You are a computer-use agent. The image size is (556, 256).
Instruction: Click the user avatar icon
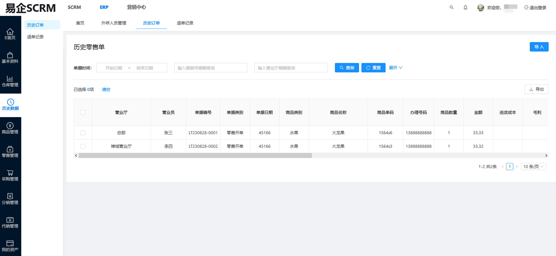[x=481, y=8]
